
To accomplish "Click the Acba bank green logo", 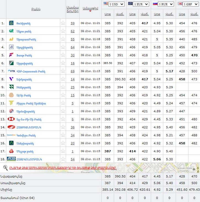I will (11, 31).
